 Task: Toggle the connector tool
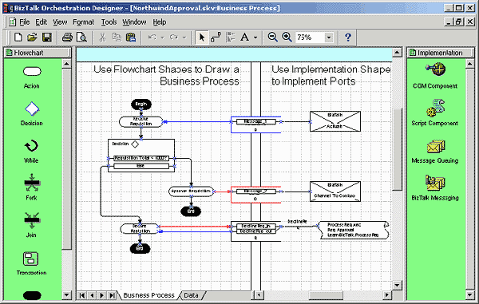(216, 38)
